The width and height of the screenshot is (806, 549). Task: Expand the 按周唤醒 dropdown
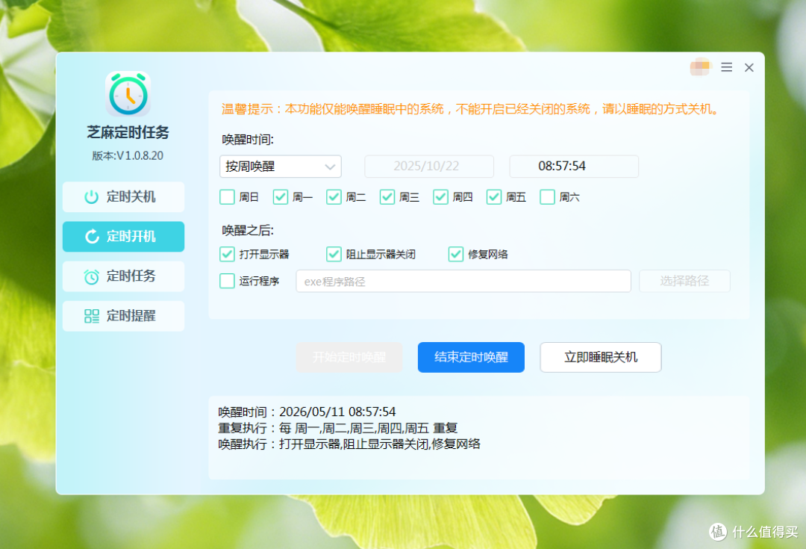click(281, 166)
